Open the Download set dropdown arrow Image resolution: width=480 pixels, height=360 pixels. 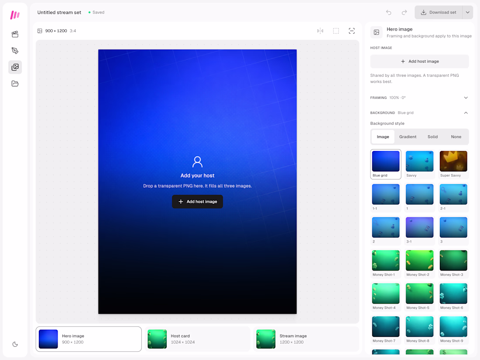pos(467,13)
